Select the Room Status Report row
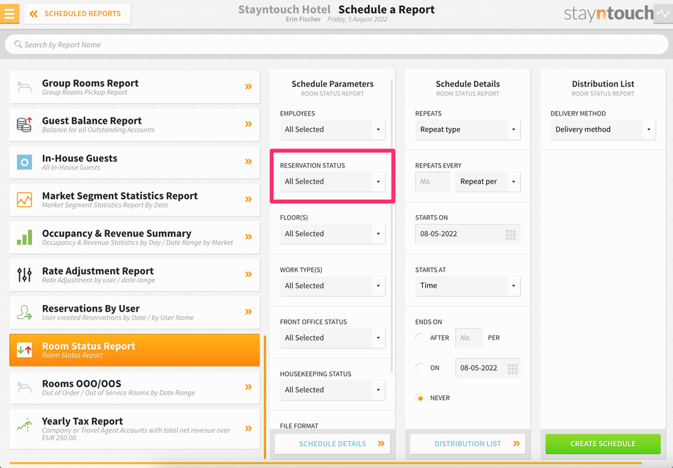Image resolution: width=673 pixels, height=468 pixels. point(135,350)
